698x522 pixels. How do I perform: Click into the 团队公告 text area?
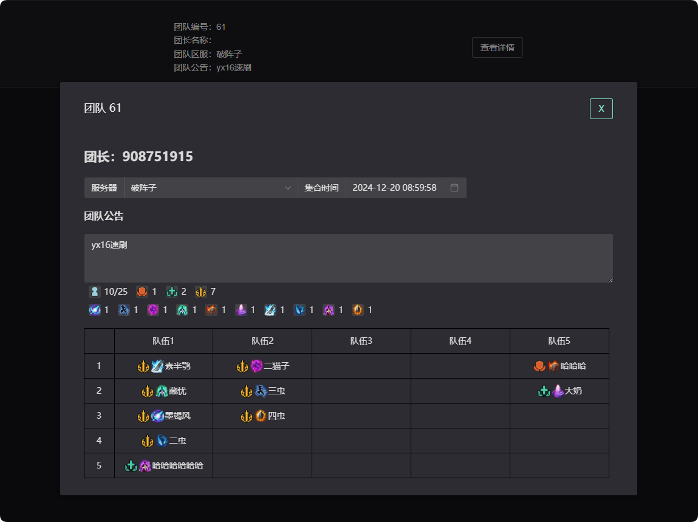[x=348, y=258]
